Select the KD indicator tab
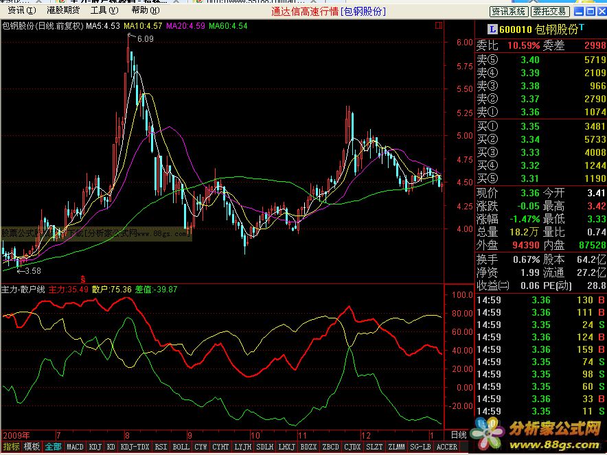607x455 pixels. pyautogui.click(x=111, y=447)
